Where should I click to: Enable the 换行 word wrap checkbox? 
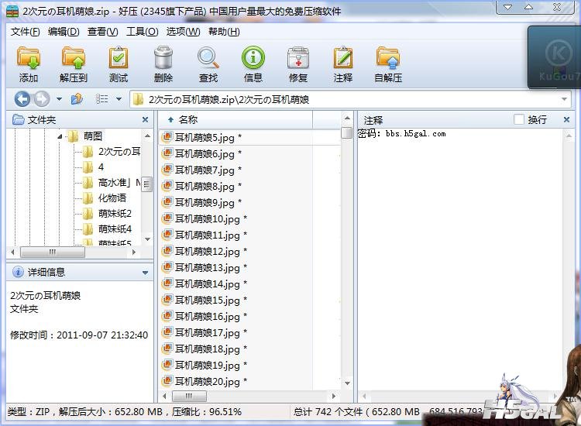(x=519, y=120)
